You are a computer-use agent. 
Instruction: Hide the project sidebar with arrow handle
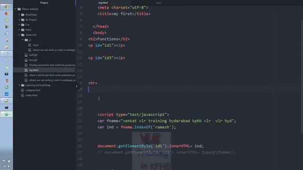click(x=77, y=86)
